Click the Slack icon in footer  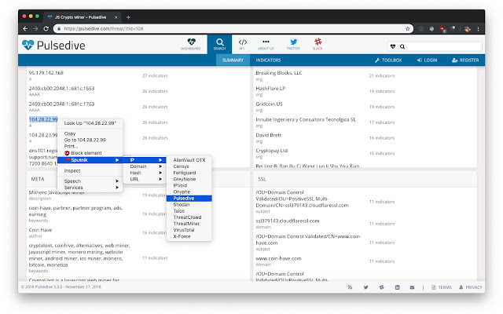pos(381,287)
